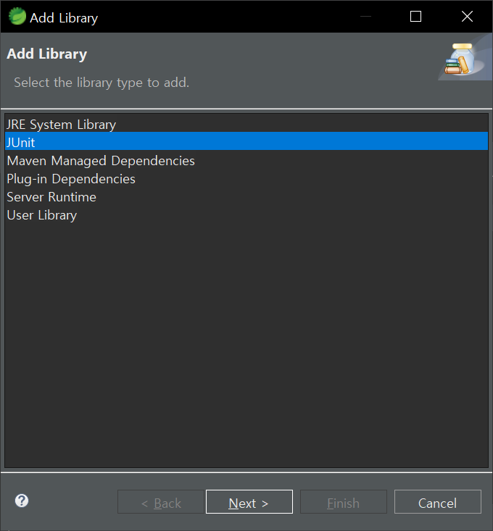The image size is (493, 531).
Task: Maximize the Add Library window
Action: pos(415,17)
